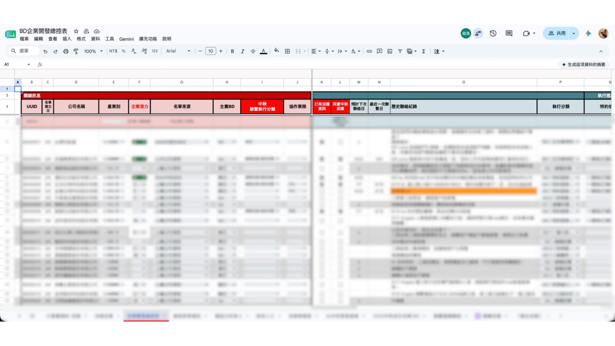The height and width of the screenshot is (346, 615).
Task: Click the print icon
Action: tap(66, 51)
